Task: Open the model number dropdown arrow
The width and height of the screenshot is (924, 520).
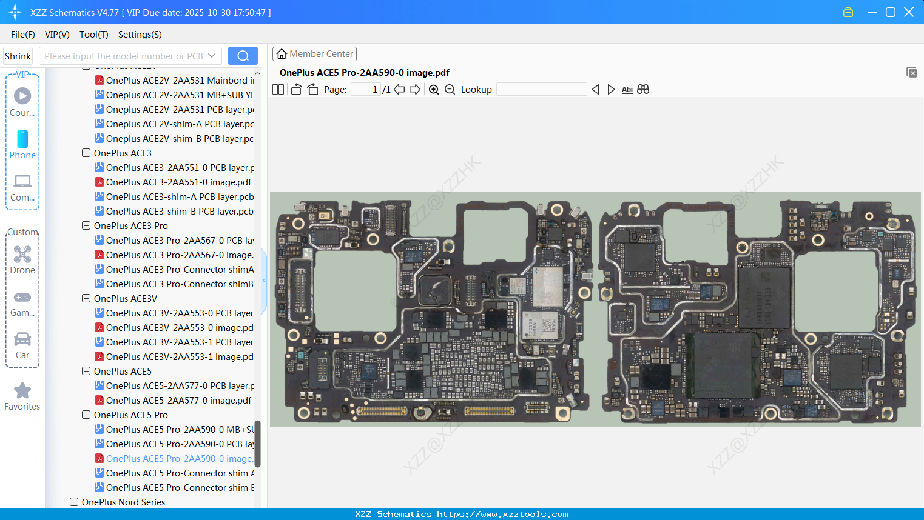Action: pyautogui.click(x=212, y=56)
